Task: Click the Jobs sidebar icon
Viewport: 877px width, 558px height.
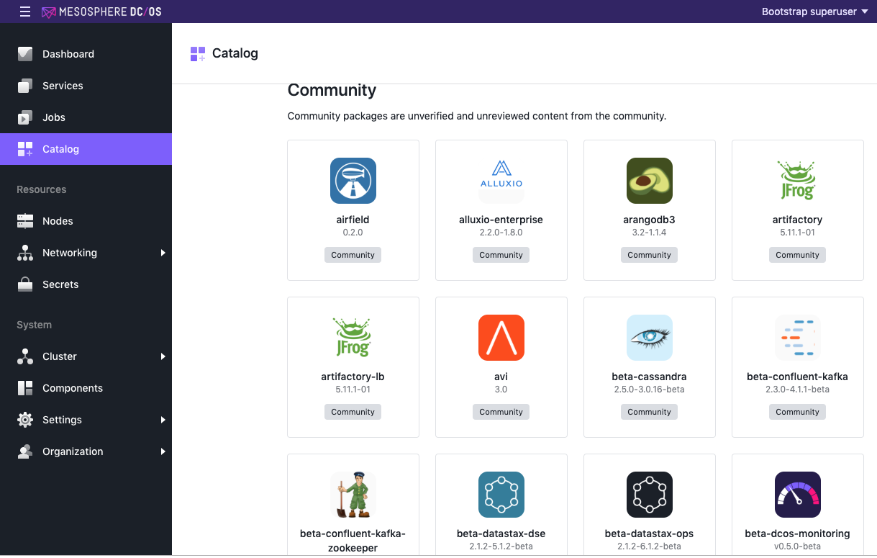Action: click(25, 117)
